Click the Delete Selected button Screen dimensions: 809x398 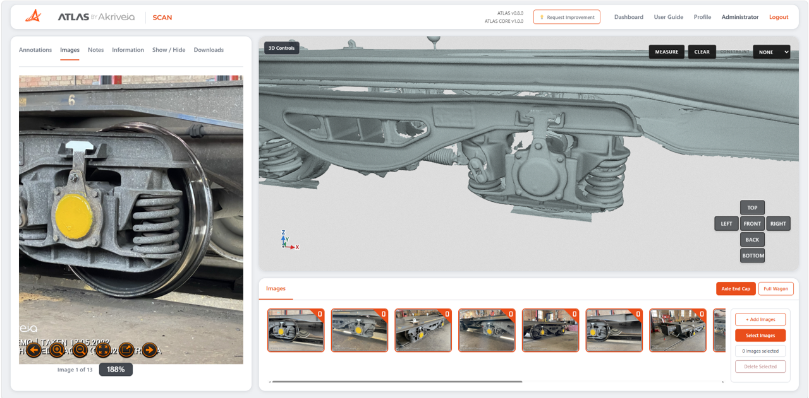coord(760,366)
